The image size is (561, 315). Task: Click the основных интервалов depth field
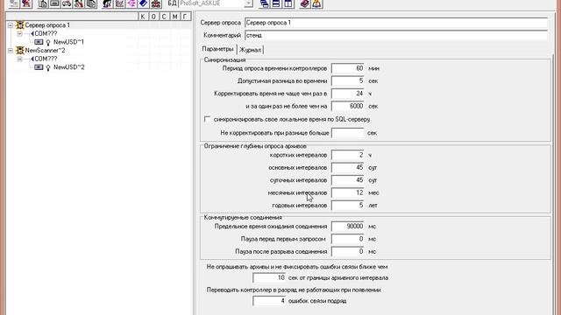pos(347,167)
